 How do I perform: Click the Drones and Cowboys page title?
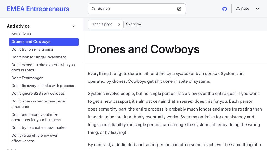(x=144, y=49)
